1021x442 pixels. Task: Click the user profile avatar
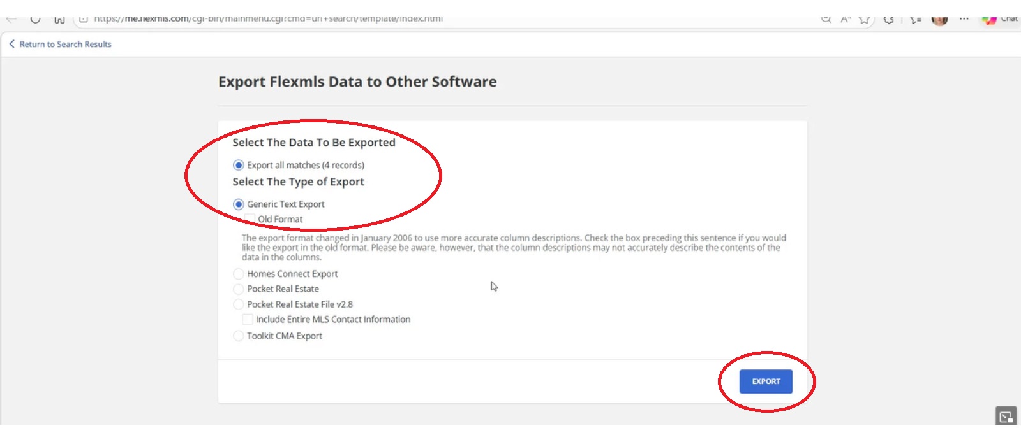939,19
